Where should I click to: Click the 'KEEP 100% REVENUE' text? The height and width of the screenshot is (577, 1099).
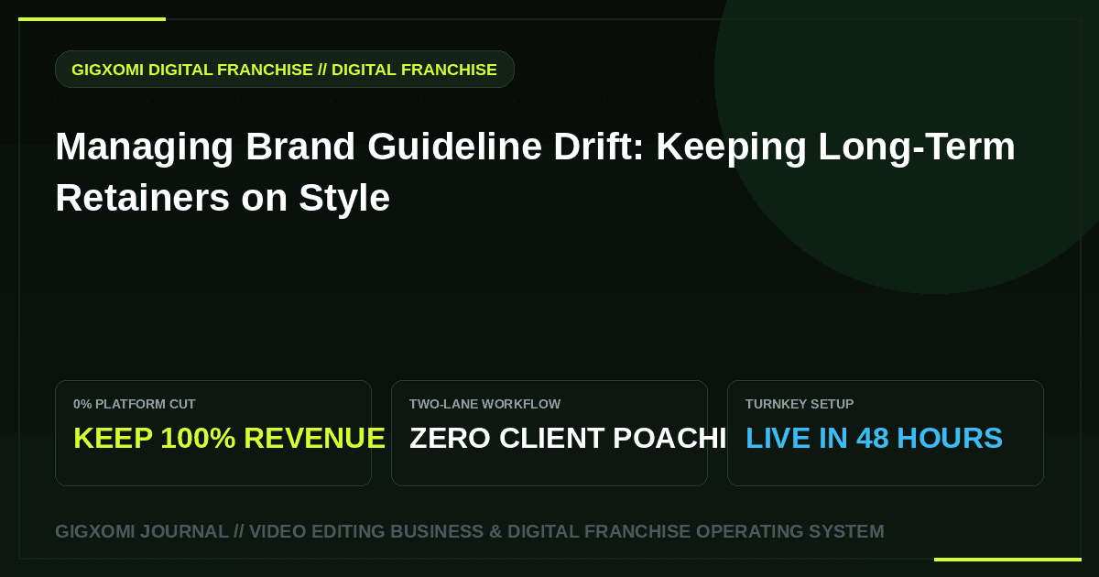coord(229,439)
